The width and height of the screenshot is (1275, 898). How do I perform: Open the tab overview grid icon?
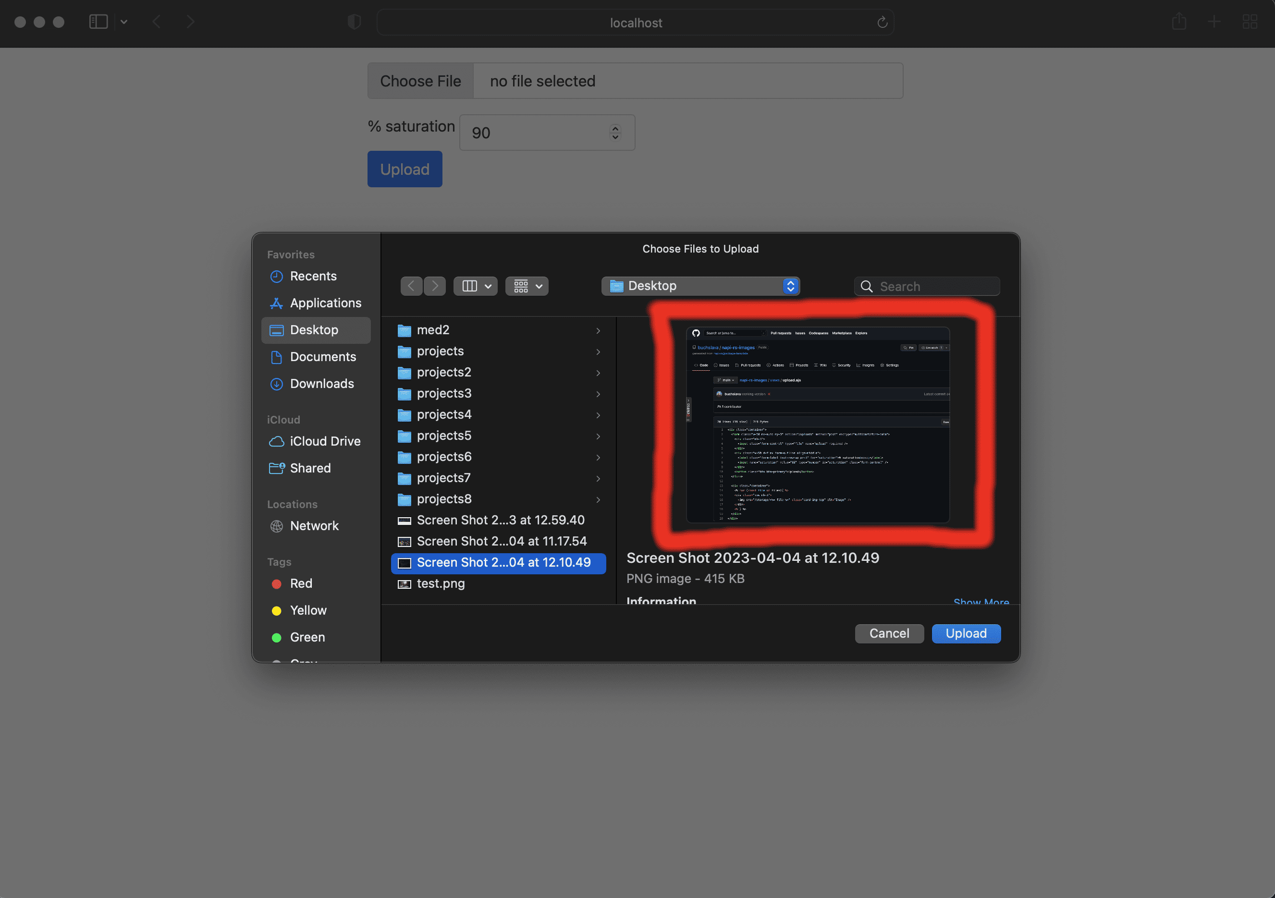[x=1250, y=22]
